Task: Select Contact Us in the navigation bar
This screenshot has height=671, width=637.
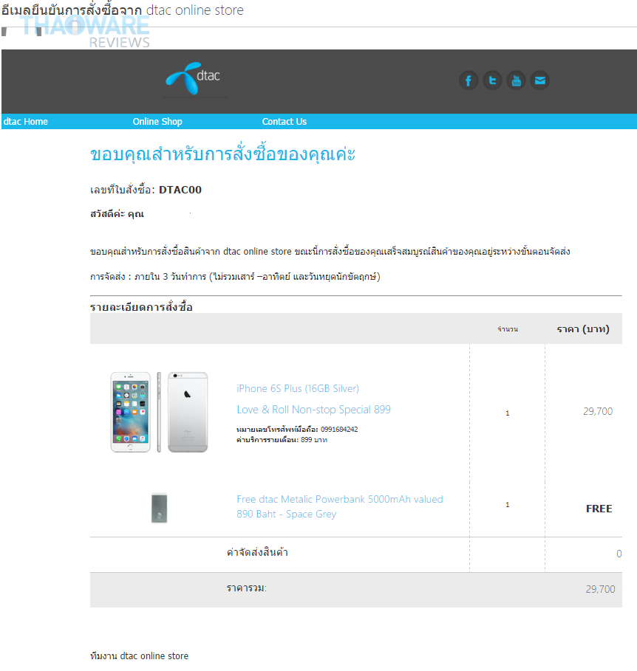Action: pyautogui.click(x=285, y=122)
